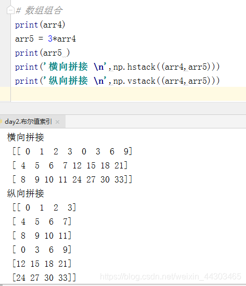This screenshot has height=286, width=246.
Task: Click the np.vstack((arr4,arr5)) print line
Action: 117,81
